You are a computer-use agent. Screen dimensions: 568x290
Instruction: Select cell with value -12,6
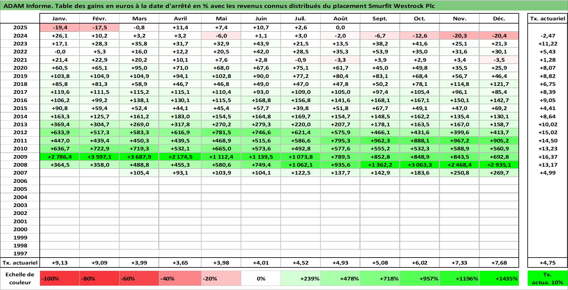point(420,36)
